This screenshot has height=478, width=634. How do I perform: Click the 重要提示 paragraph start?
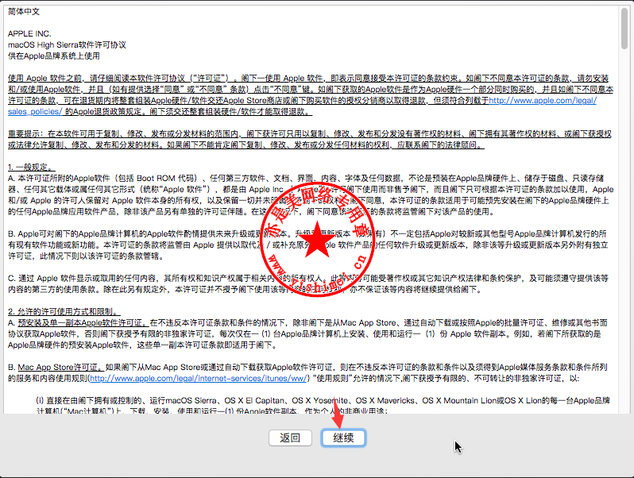(x=310, y=140)
